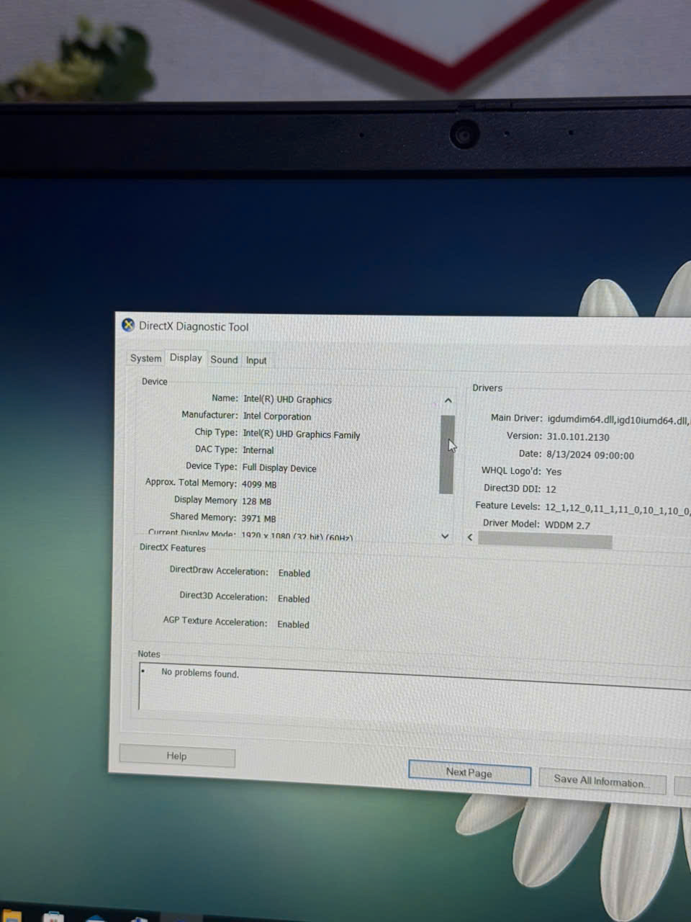Screen dimensions: 691x922
Task: Click the Name value 'Intel(R) UHD Graphics'
Action: [x=287, y=399]
